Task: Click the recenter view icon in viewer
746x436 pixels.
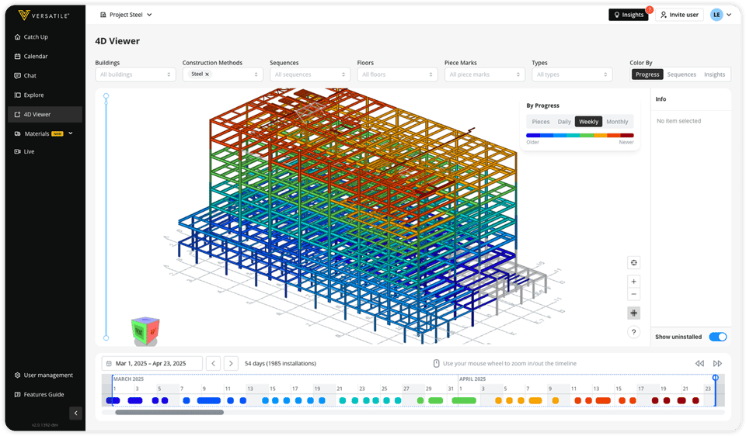Action: 633,263
